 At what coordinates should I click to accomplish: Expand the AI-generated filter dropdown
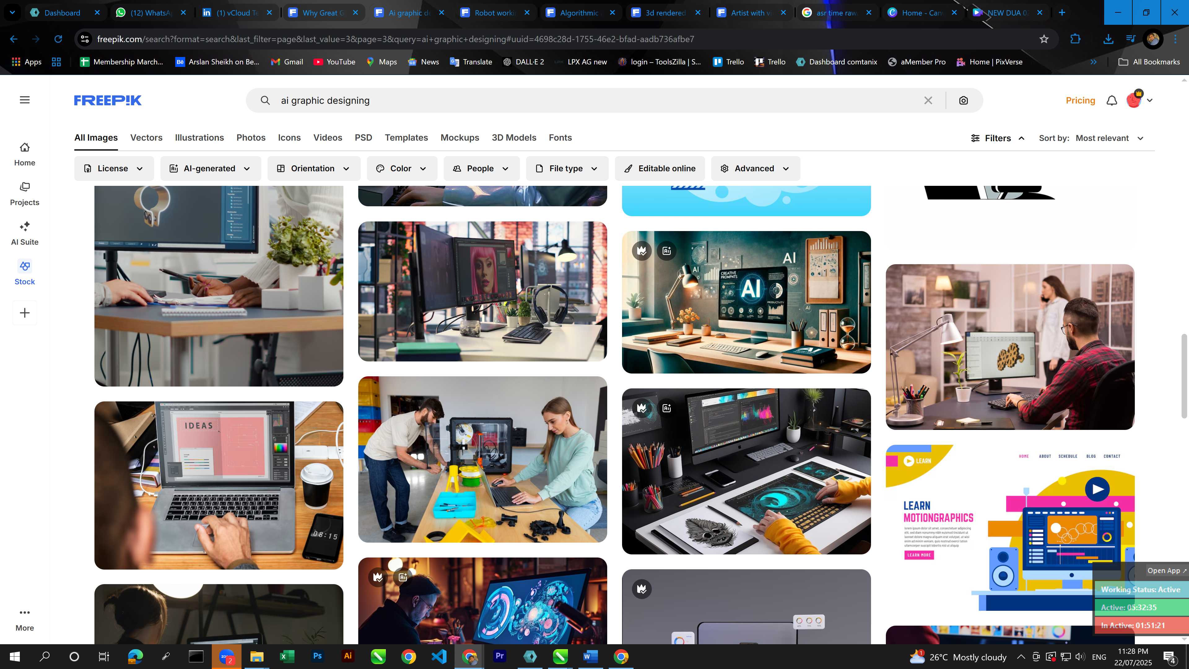click(210, 168)
